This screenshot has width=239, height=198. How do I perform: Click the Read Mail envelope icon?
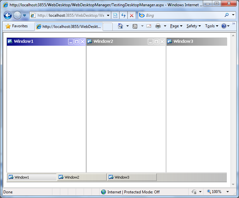coord(149,26)
